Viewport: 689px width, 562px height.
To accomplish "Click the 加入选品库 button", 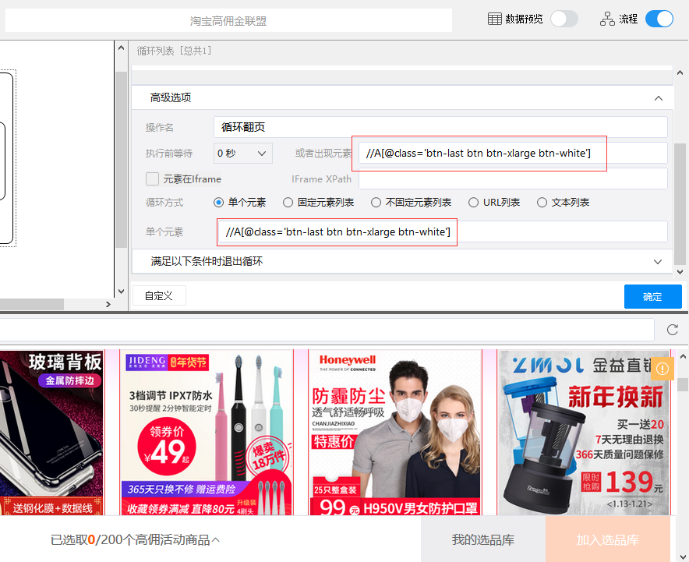I will (x=607, y=539).
